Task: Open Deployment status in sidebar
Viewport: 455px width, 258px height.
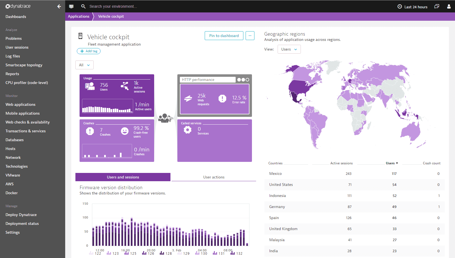Action: click(x=22, y=223)
